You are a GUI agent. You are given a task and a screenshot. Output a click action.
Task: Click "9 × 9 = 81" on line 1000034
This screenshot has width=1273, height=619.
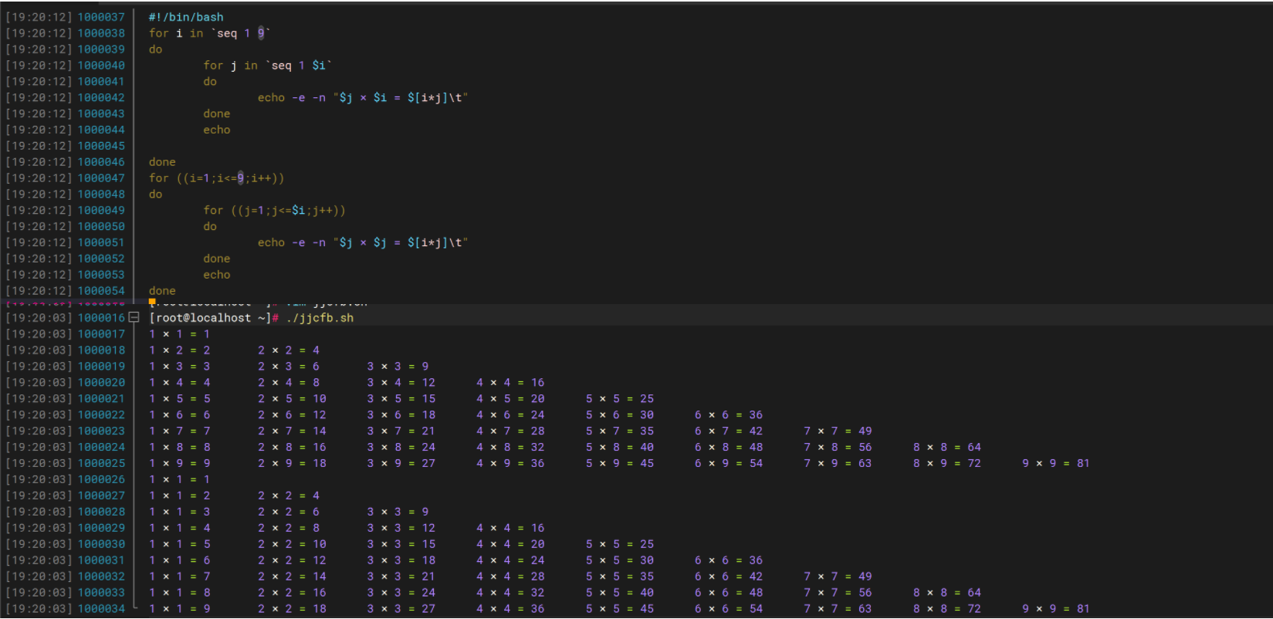[1056, 609]
